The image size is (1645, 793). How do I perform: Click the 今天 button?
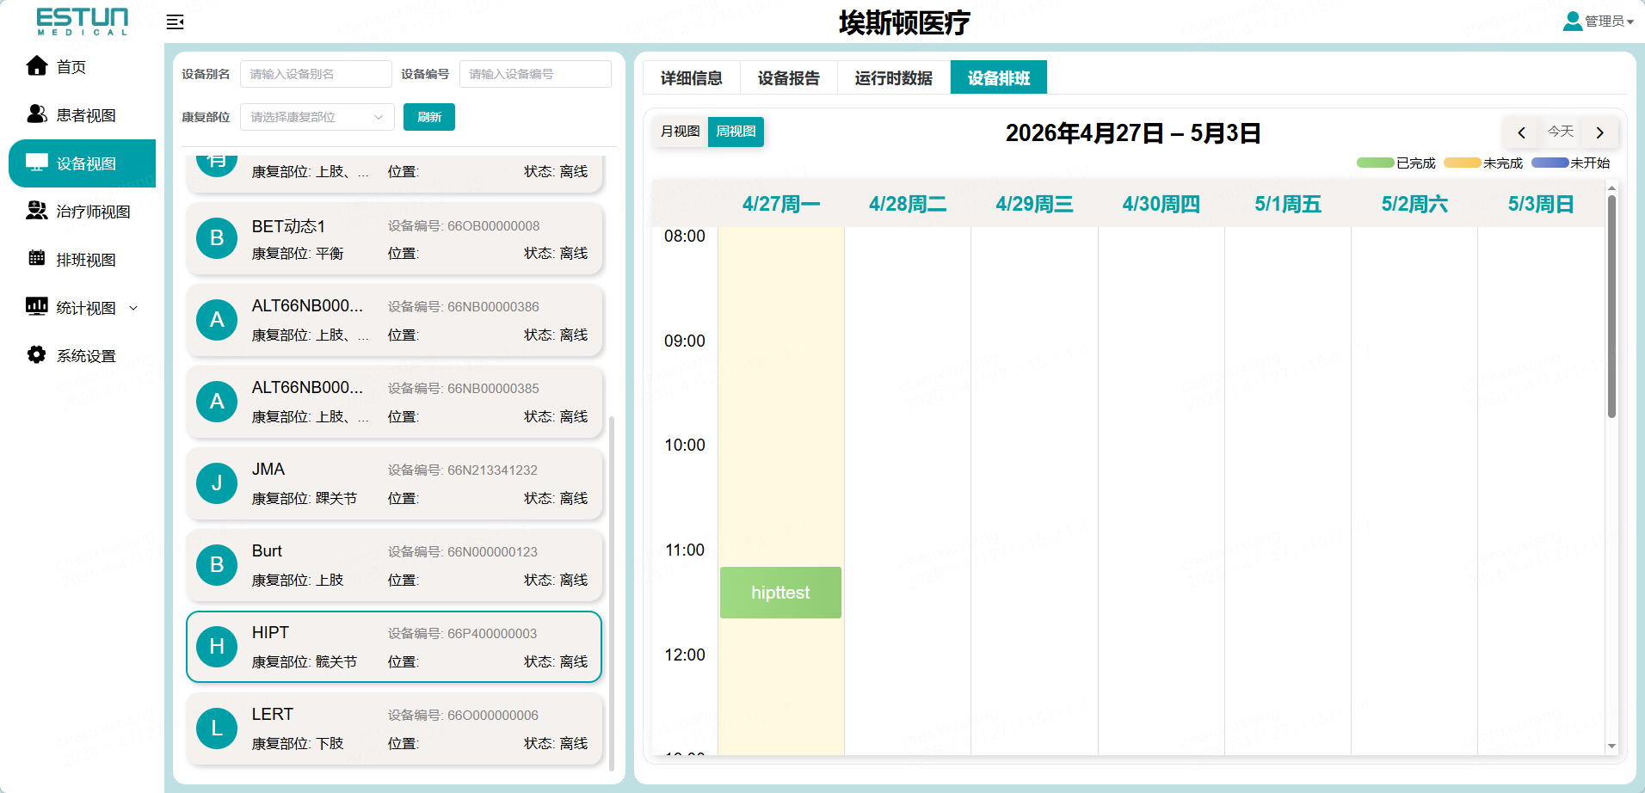point(1561,132)
